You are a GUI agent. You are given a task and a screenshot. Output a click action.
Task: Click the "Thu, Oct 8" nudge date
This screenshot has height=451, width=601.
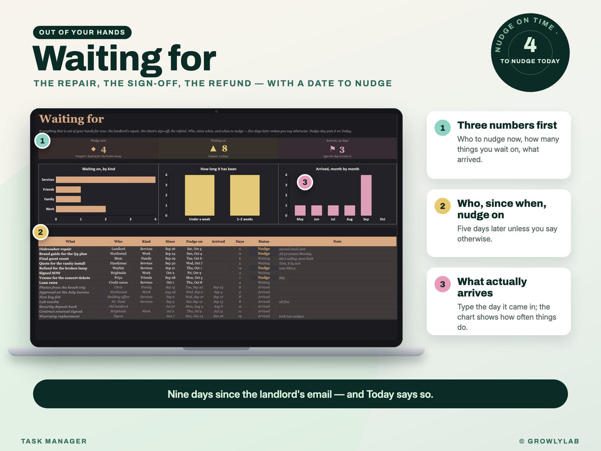pyautogui.click(x=194, y=283)
